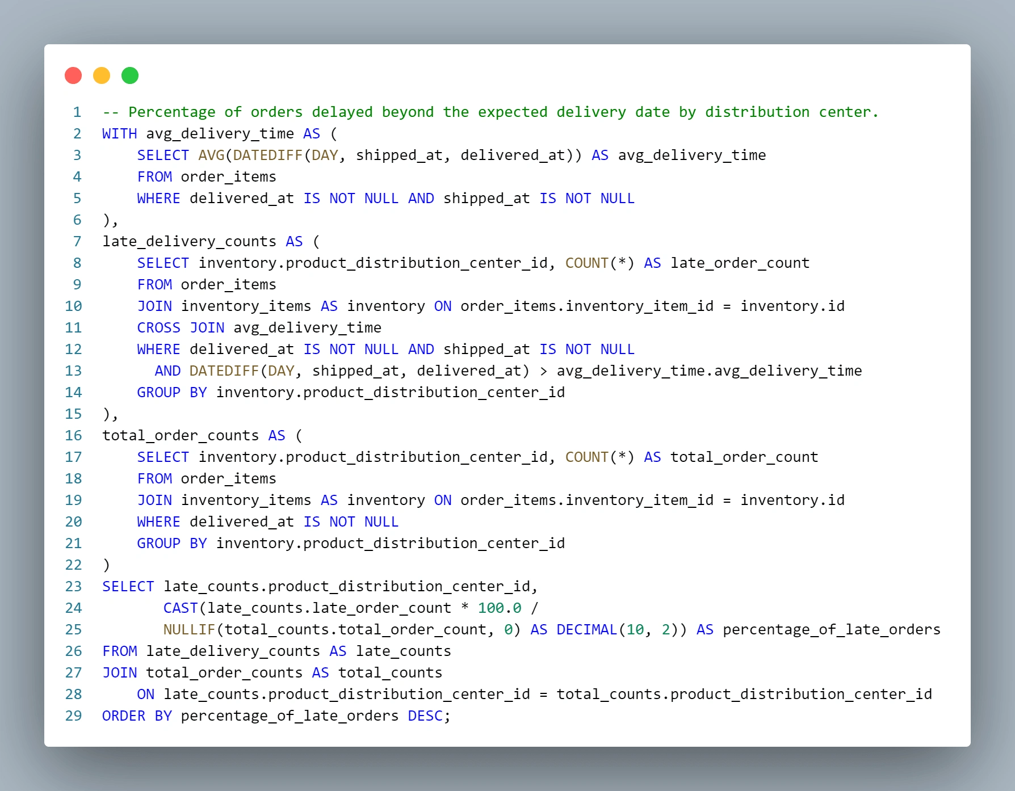Click AVG function on line 3
The width and height of the screenshot is (1015, 791).
tap(211, 155)
